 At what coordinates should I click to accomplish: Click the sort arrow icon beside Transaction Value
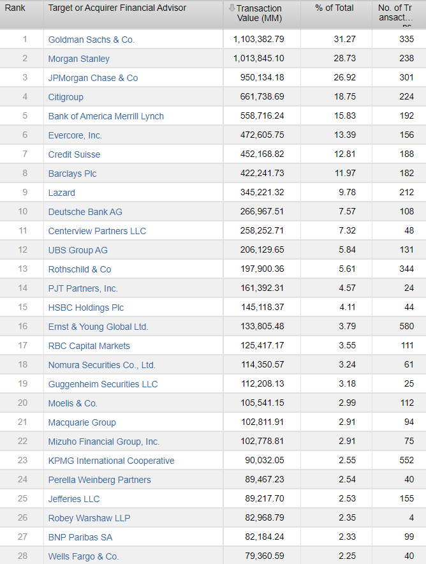[x=231, y=8]
